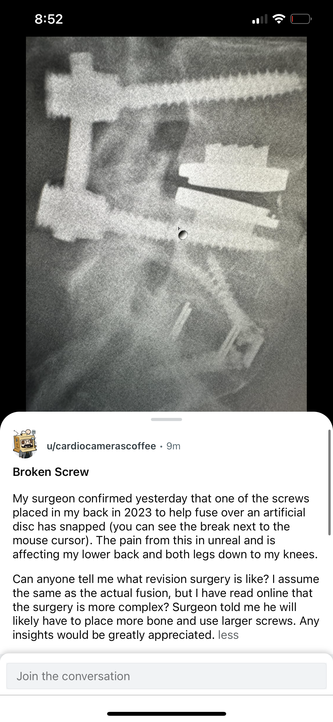
Task: Tap the Broken Screw post title
Action: [x=51, y=472]
